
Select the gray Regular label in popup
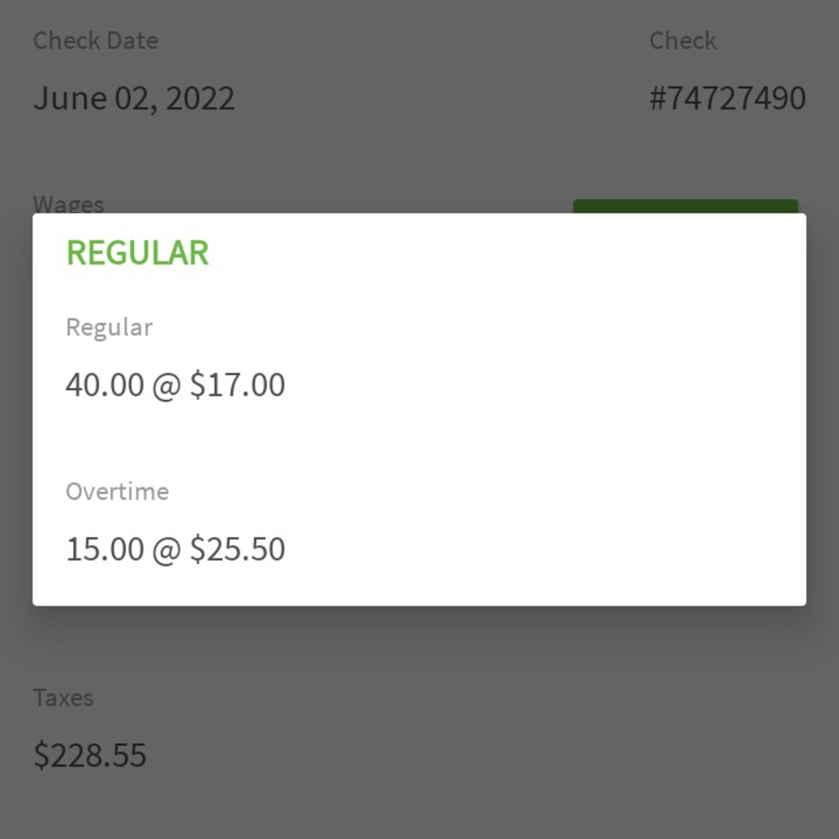[109, 327]
